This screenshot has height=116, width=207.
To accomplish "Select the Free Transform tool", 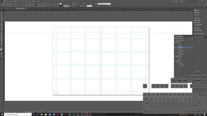I will point(2,34).
